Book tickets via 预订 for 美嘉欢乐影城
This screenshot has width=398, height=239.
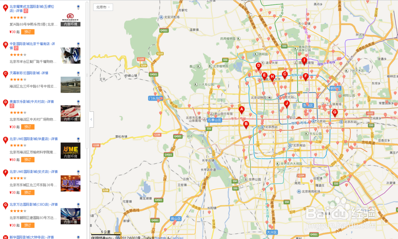click(28, 127)
